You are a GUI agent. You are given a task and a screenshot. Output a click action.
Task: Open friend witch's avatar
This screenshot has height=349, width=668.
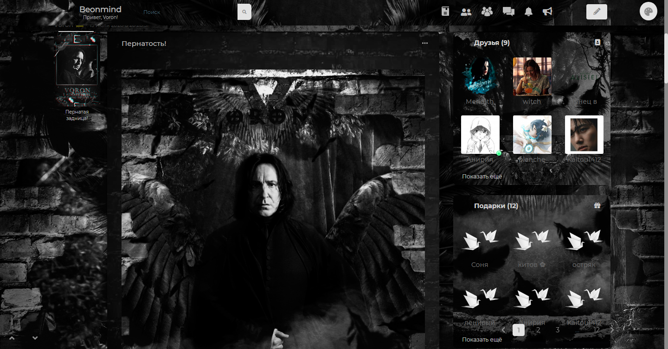[532, 76]
